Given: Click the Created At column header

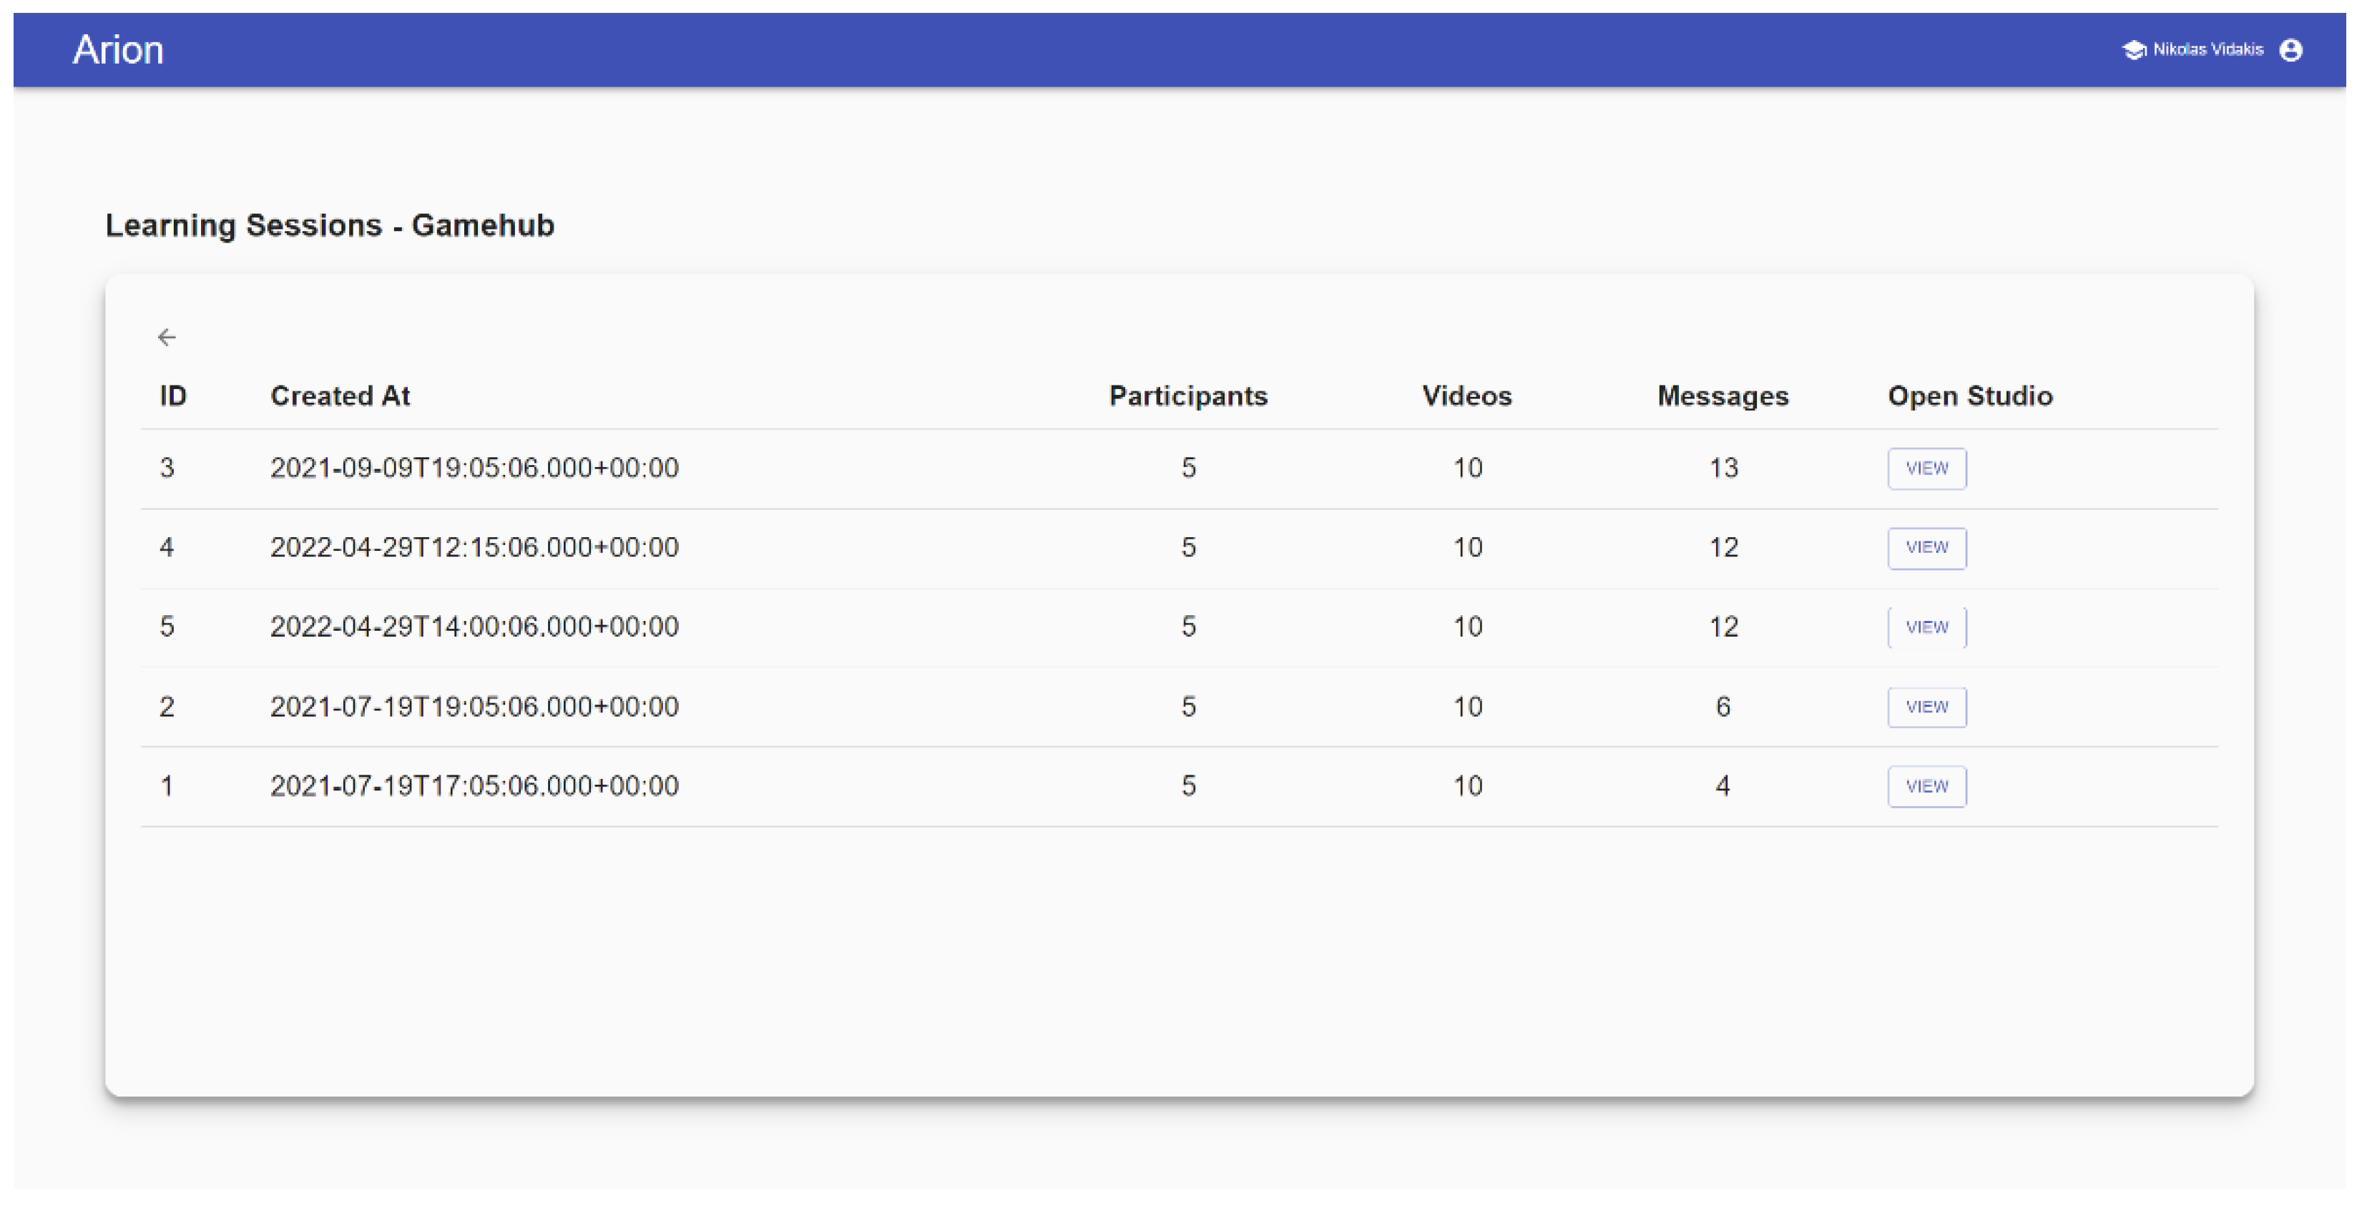Looking at the screenshot, I should pyautogui.click(x=340, y=396).
